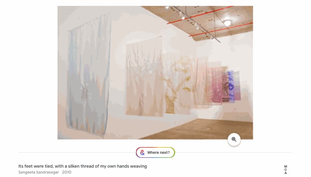This screenshot has width=311, height=177.
Task: Open the MCA museum logo
Action: point(286,170)
